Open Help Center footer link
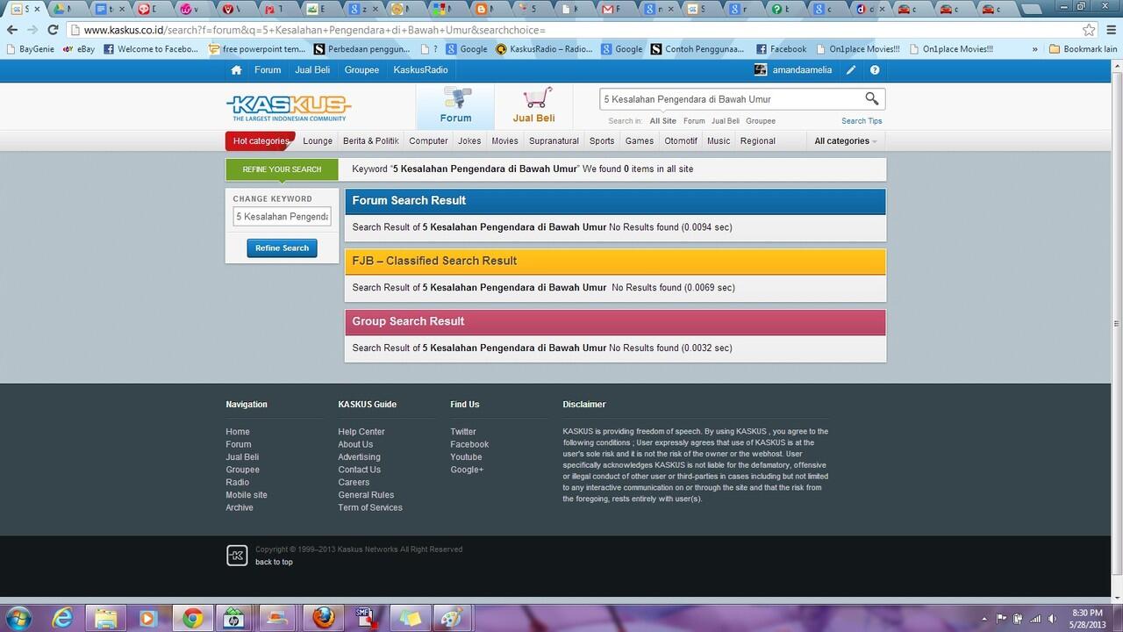Screen dimensions: 1123x632 [361, 432]
